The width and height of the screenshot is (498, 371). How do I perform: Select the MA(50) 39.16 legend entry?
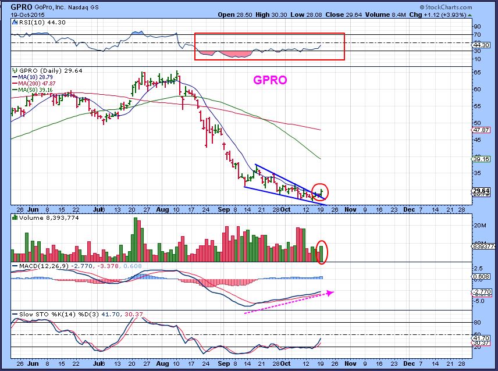(x=33, y=90)
